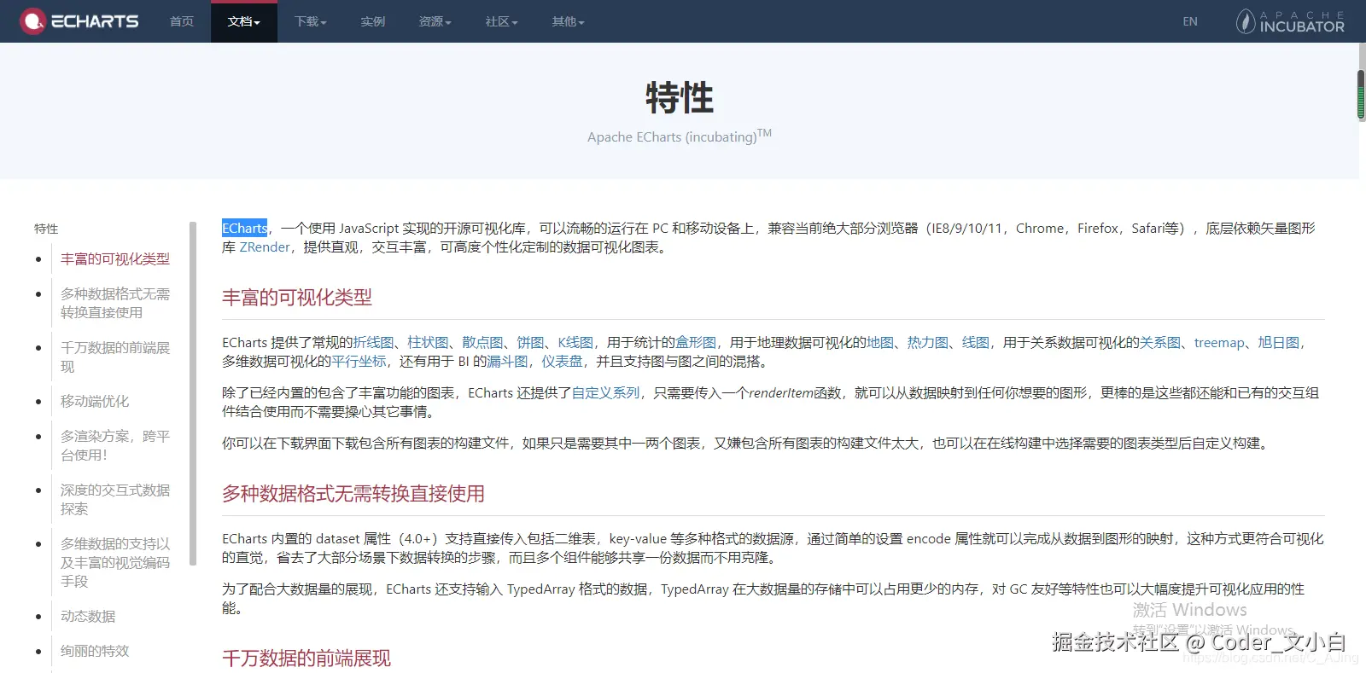Click the 丰富的可视化类型 section heading
Viewport: 1366px width, 673px height.
(x=297, y=297)
